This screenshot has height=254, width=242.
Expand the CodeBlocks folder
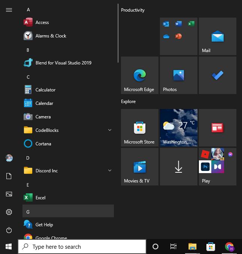pos(68,130)
